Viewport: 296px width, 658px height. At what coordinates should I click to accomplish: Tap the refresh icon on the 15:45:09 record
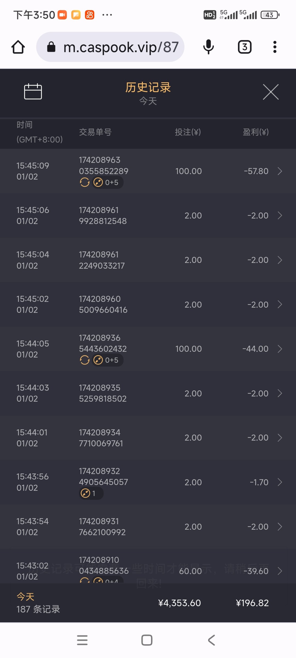[x=85, y=182]
